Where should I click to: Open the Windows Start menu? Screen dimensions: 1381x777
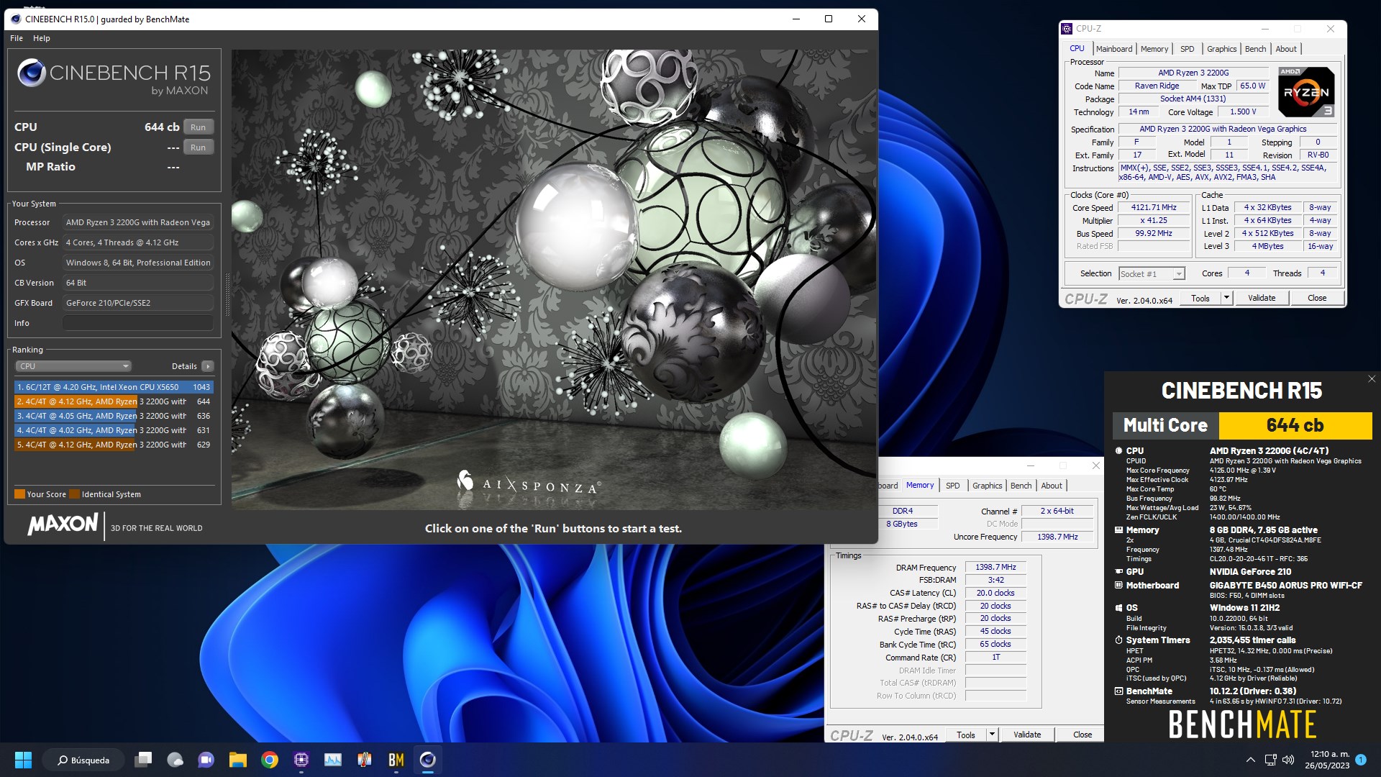(x=23, y=760)
